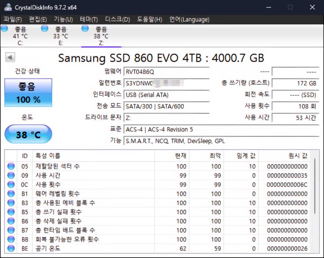Select the row 총 쓰기 실패 횟수
The height and width of the screenshot is (258, 324).
point(157,212)
